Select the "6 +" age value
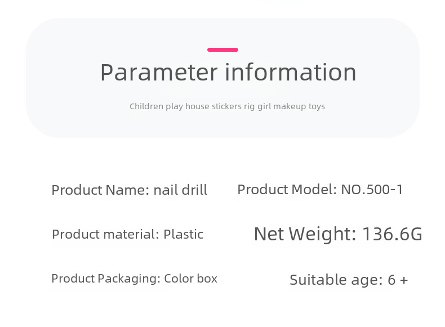 click(398, 280)
